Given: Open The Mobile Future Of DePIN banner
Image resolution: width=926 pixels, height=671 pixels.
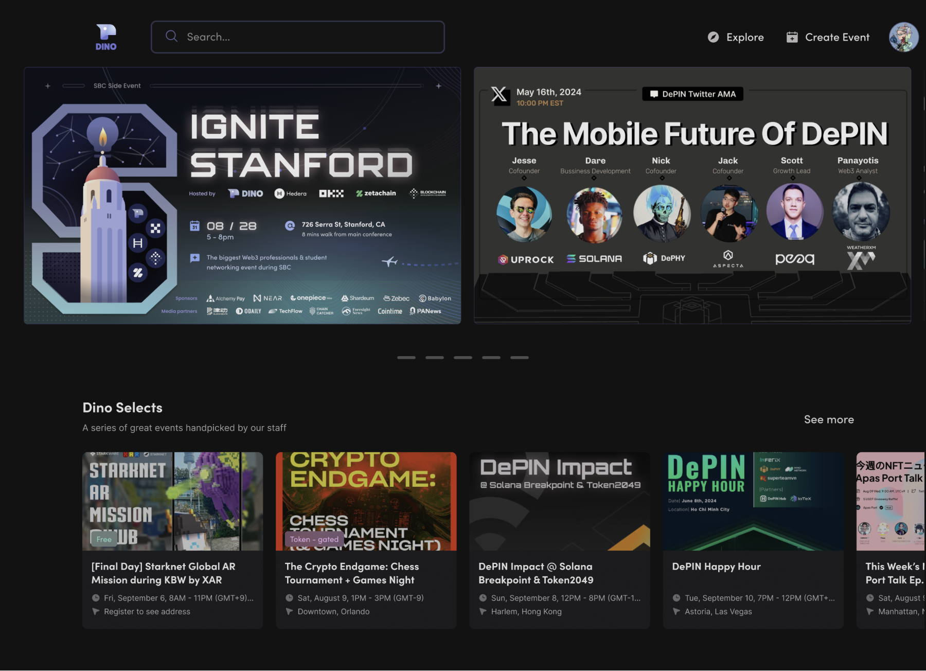Looking at the screenshot, I should pyautogui.click(x=692, y=196).
